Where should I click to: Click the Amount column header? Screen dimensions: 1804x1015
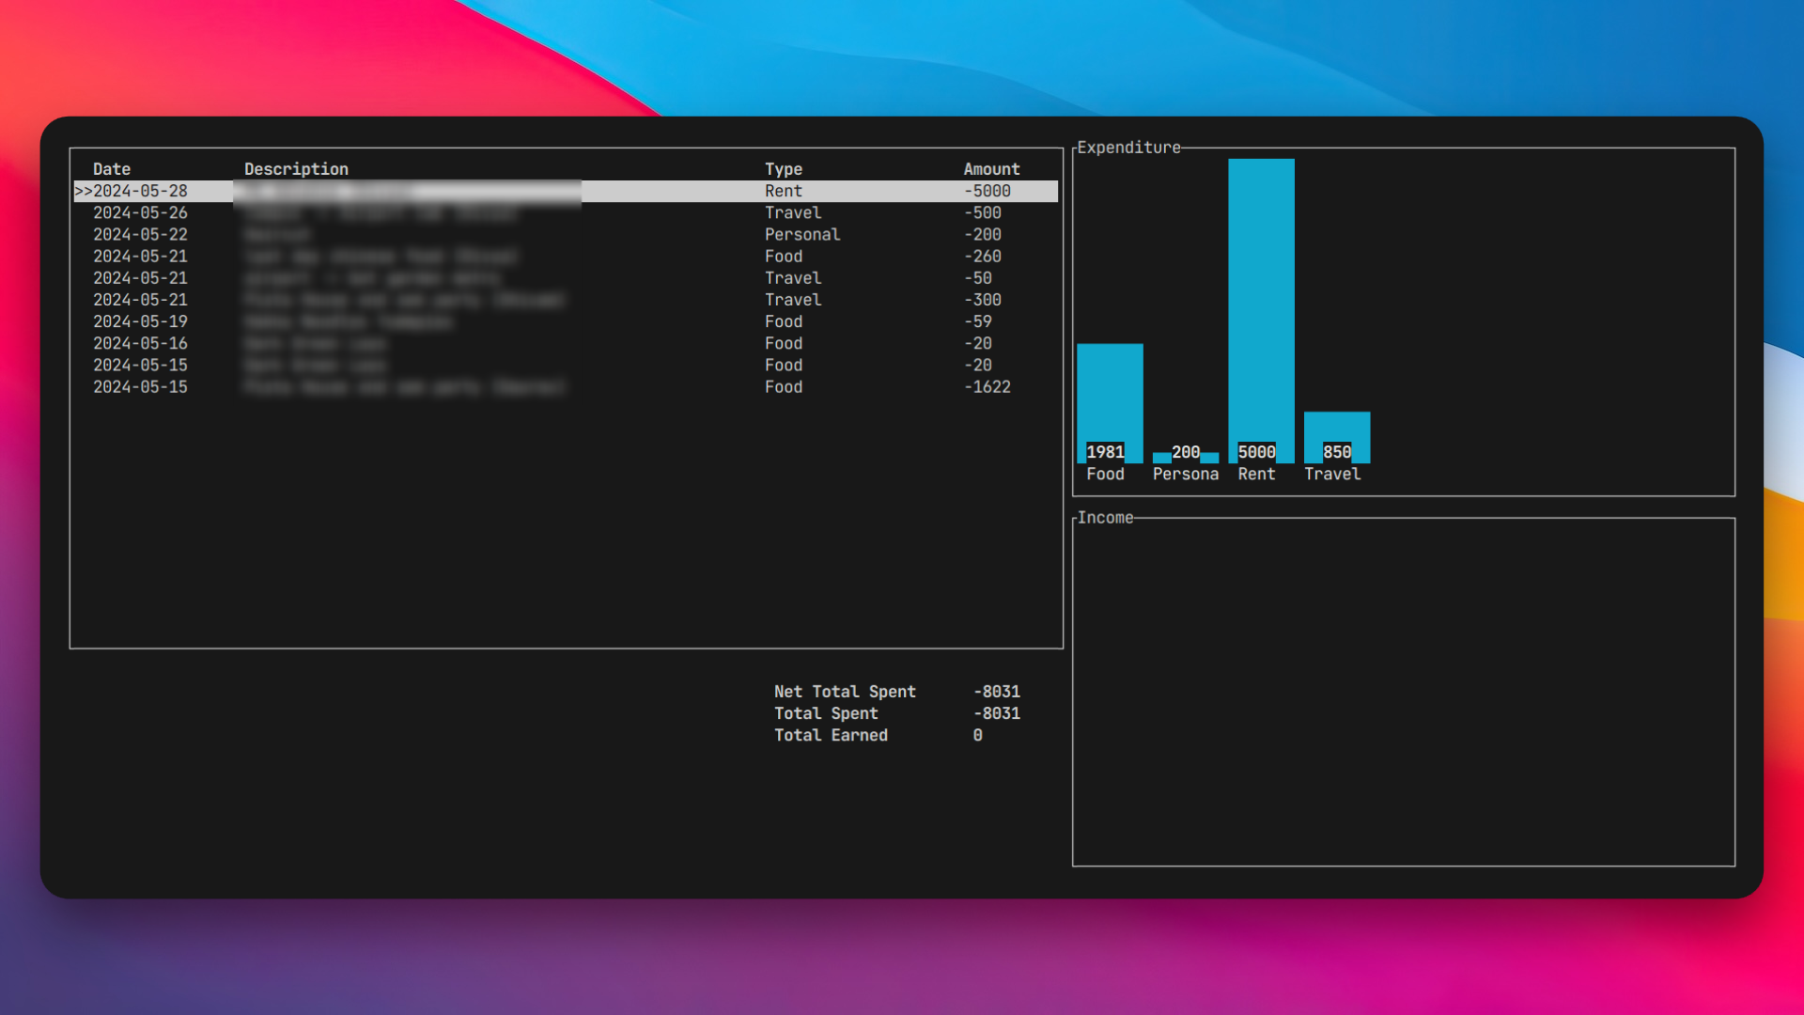pyautogui.click(x=990, y=169)
